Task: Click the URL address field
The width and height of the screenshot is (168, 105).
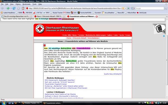Action: [75, 8]
